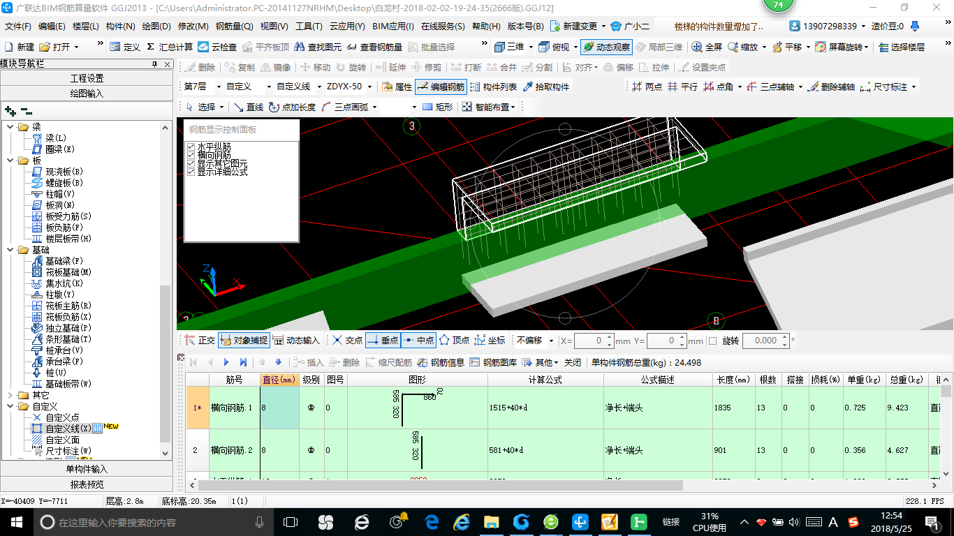Click the Windows Start button
This screenshot has height=536, width=954.
point(16,522)
